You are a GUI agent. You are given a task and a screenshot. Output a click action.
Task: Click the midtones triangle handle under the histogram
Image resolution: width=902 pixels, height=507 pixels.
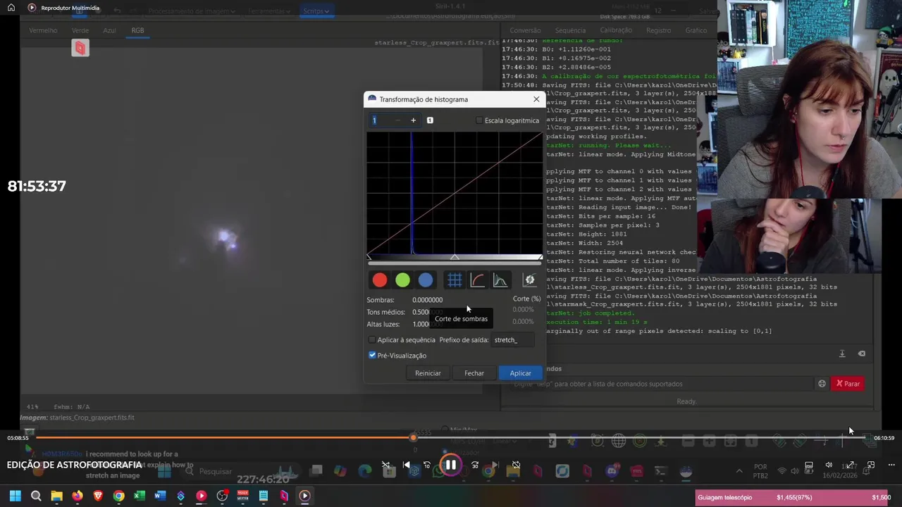click(455, 258)
